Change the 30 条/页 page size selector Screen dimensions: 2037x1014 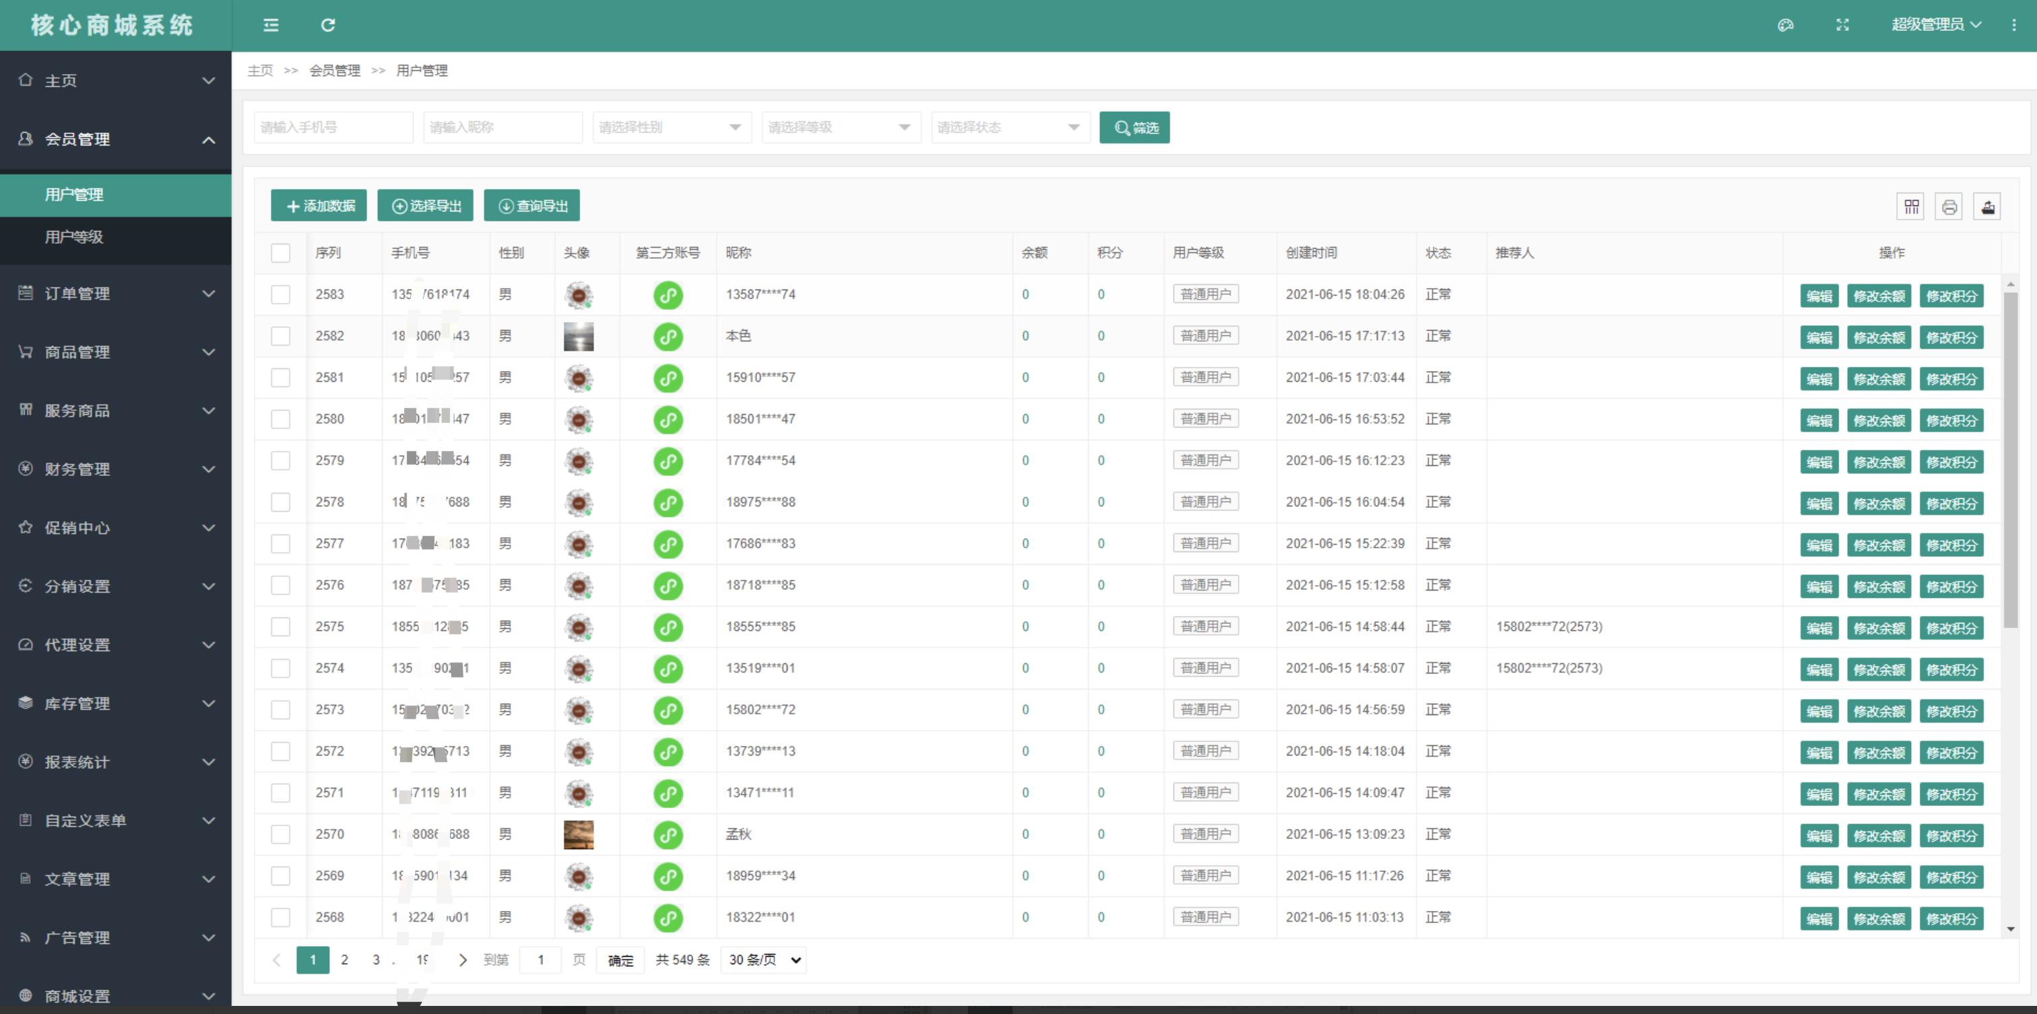(763, 959)
